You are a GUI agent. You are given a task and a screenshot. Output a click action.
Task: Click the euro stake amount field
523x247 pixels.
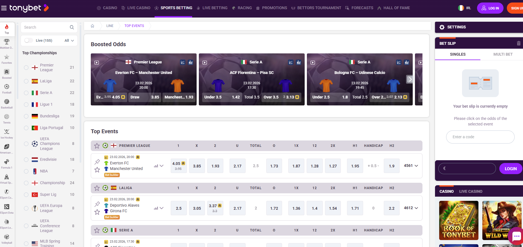tap(467, 169)
